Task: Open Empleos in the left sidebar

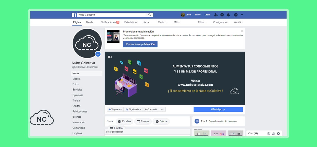Action: click(x=77, y=133)
